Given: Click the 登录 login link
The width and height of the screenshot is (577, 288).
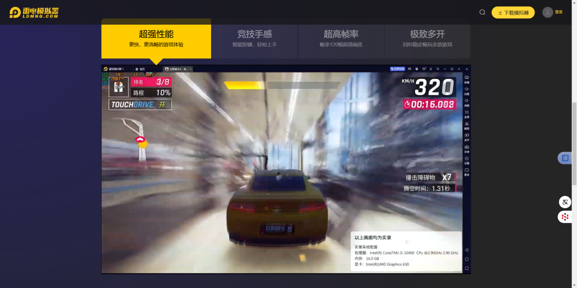Looking at the screenshot, I should point(559,12).
